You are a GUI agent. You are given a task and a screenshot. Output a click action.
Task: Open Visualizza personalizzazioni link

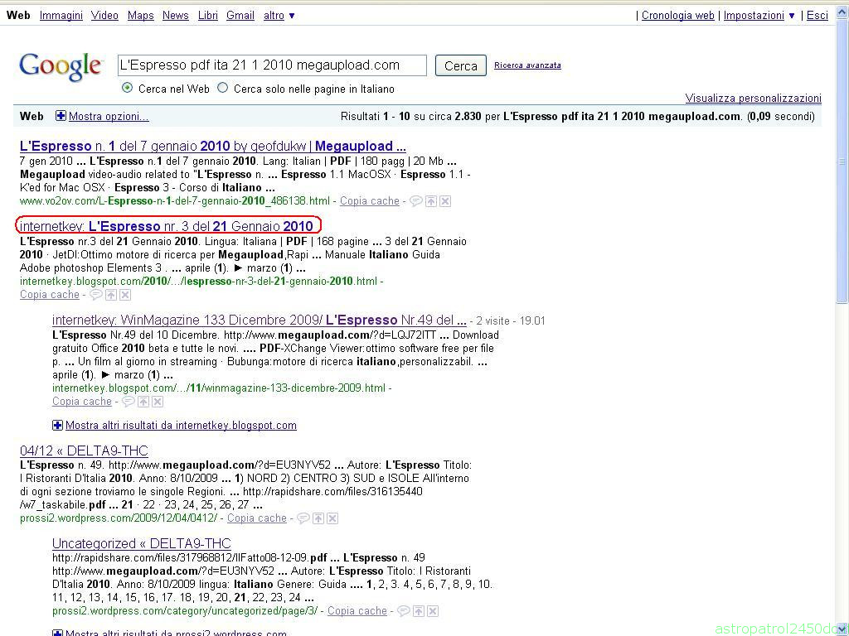click(x=753, y=99)
